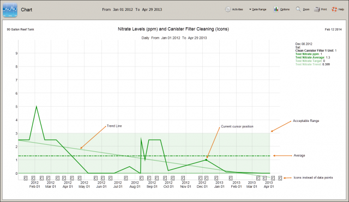Click legend date 'Dec 08 2012'
Viewport: 349px width, 202px height.
point(304,44)
